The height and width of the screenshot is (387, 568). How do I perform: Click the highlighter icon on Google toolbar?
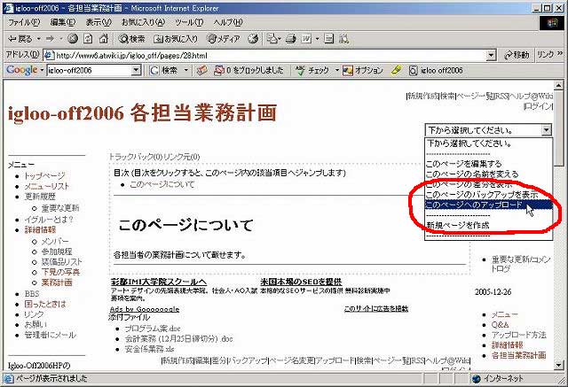(x=396, y=70)
